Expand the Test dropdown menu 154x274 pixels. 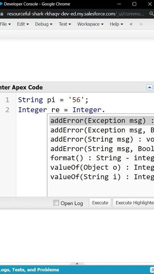pos(65,24)
